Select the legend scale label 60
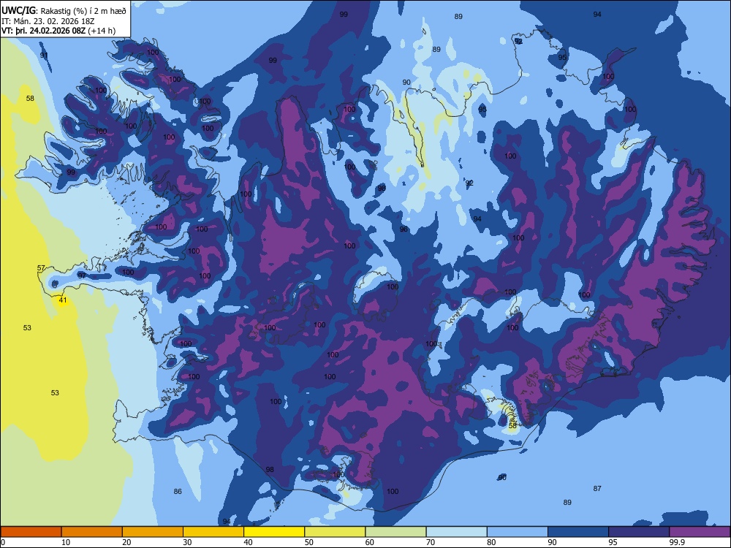The width and height of the screenshot is (731, 548). [370, 542]
